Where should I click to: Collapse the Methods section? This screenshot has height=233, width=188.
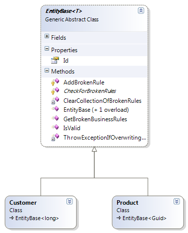(x=47, y=71)
